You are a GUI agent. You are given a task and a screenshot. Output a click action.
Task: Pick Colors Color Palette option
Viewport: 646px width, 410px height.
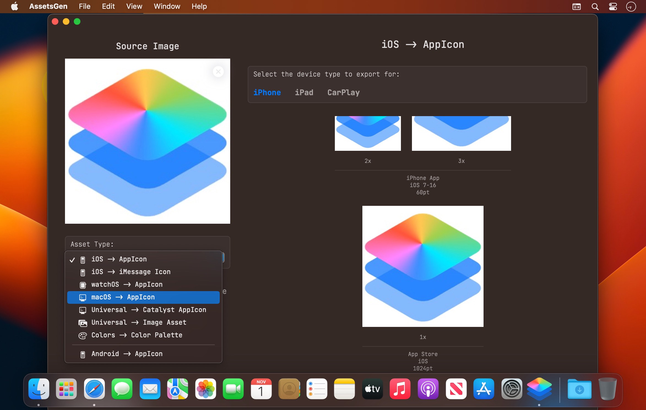pyautogui.click(x=137, y=335)
